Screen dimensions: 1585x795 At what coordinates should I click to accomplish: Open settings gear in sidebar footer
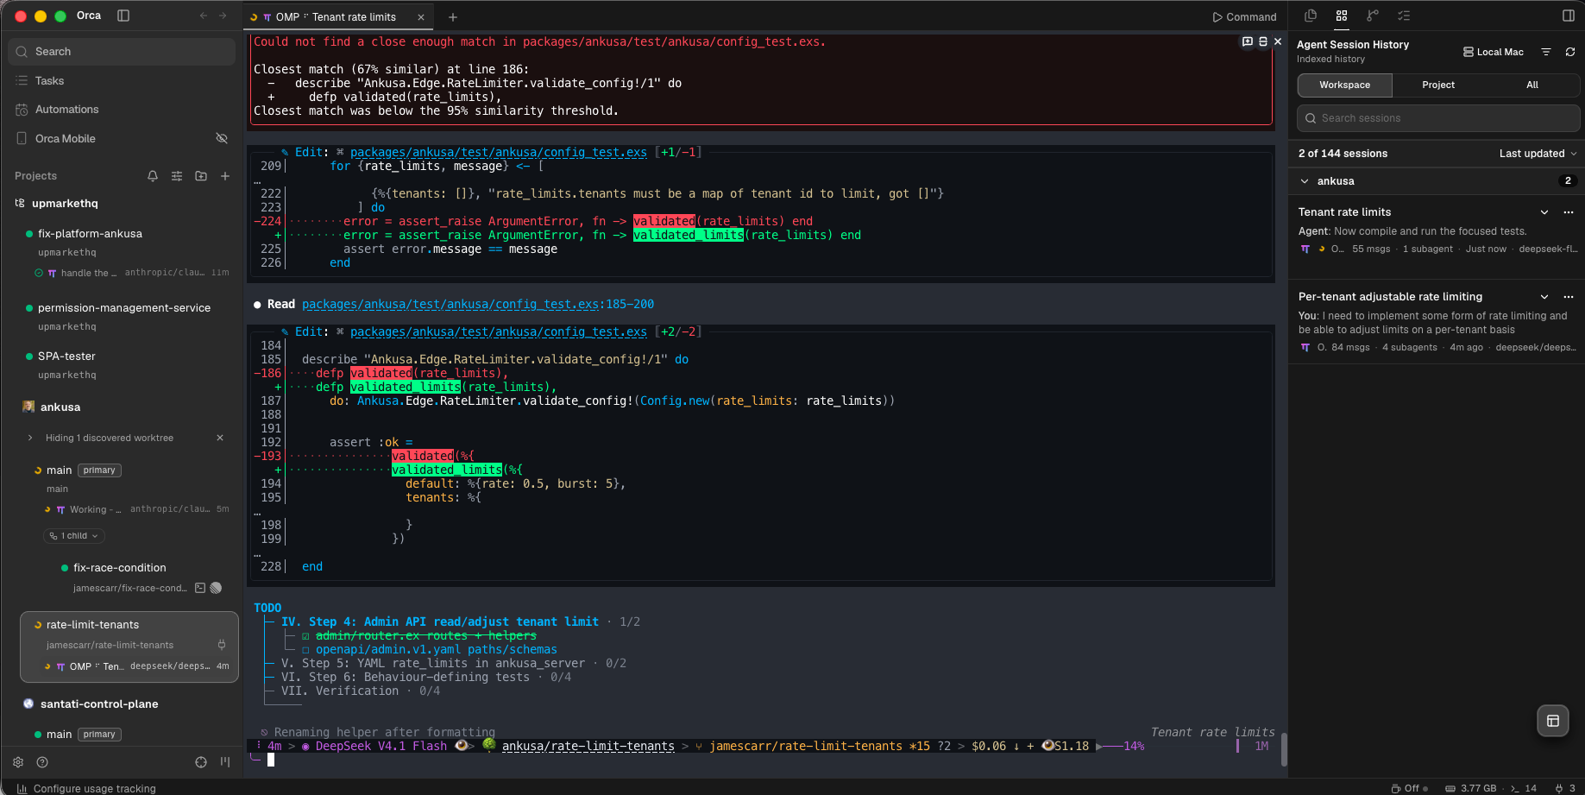coord(18,762)
